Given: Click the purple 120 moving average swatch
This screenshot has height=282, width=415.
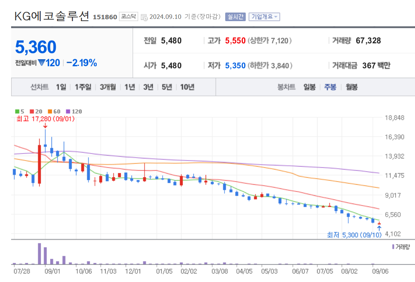Looking at the screenshot, I should click(x=68, y=111).
